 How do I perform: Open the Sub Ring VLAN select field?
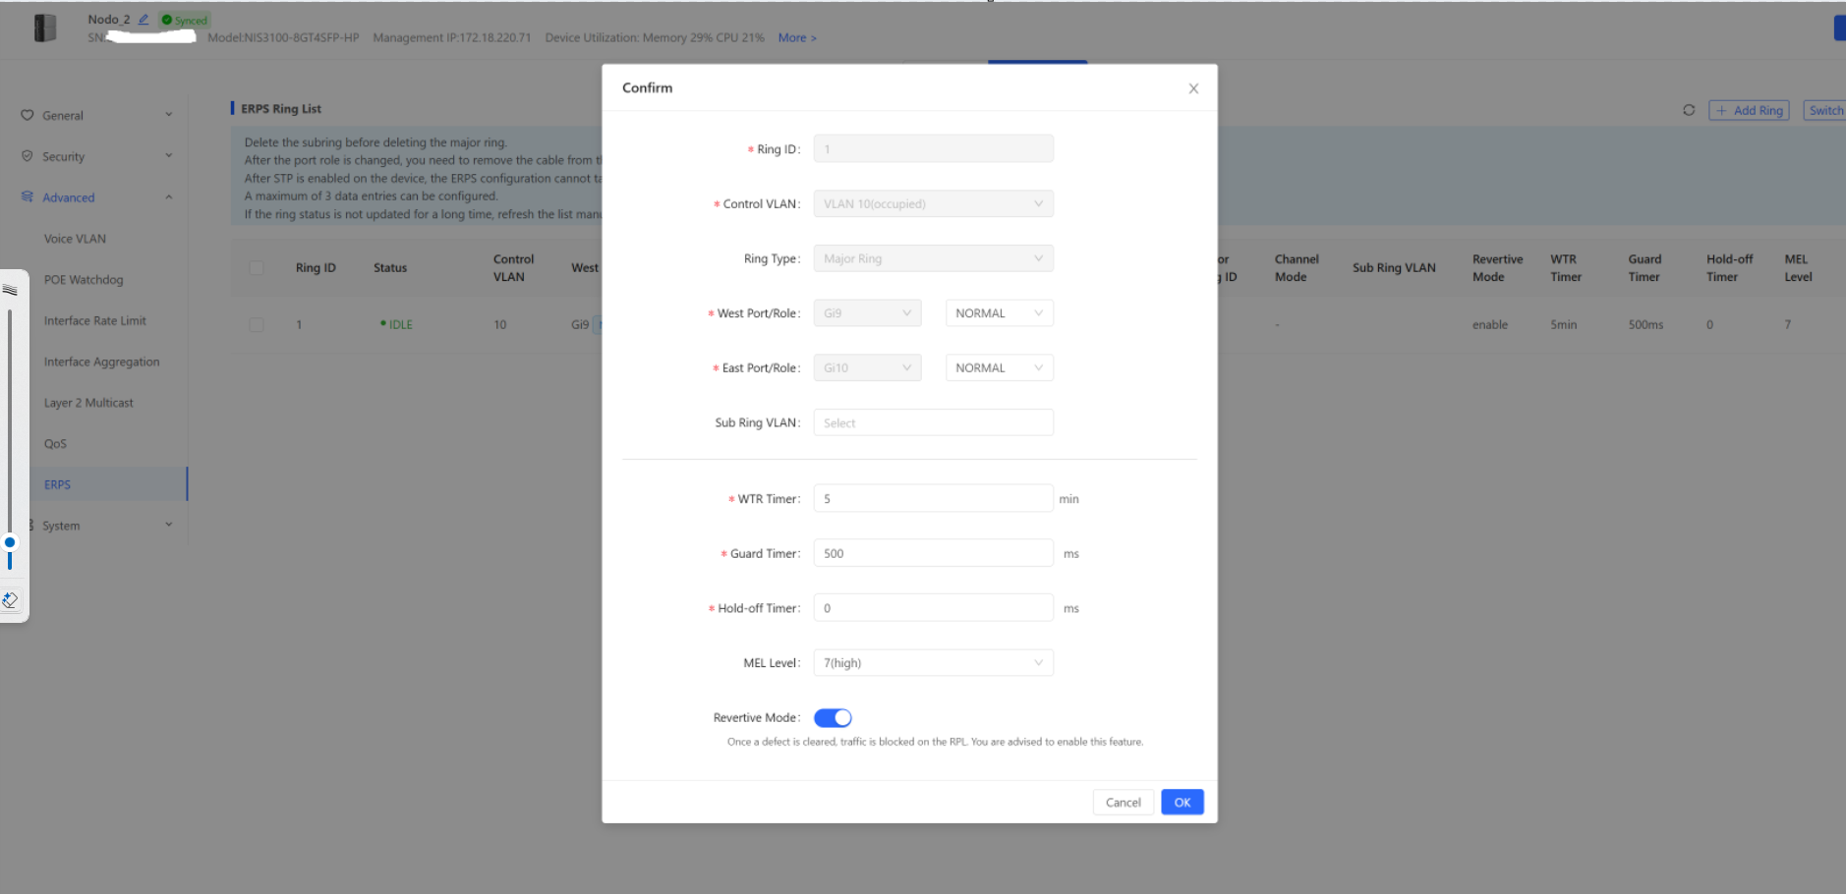tap(933, 422)
